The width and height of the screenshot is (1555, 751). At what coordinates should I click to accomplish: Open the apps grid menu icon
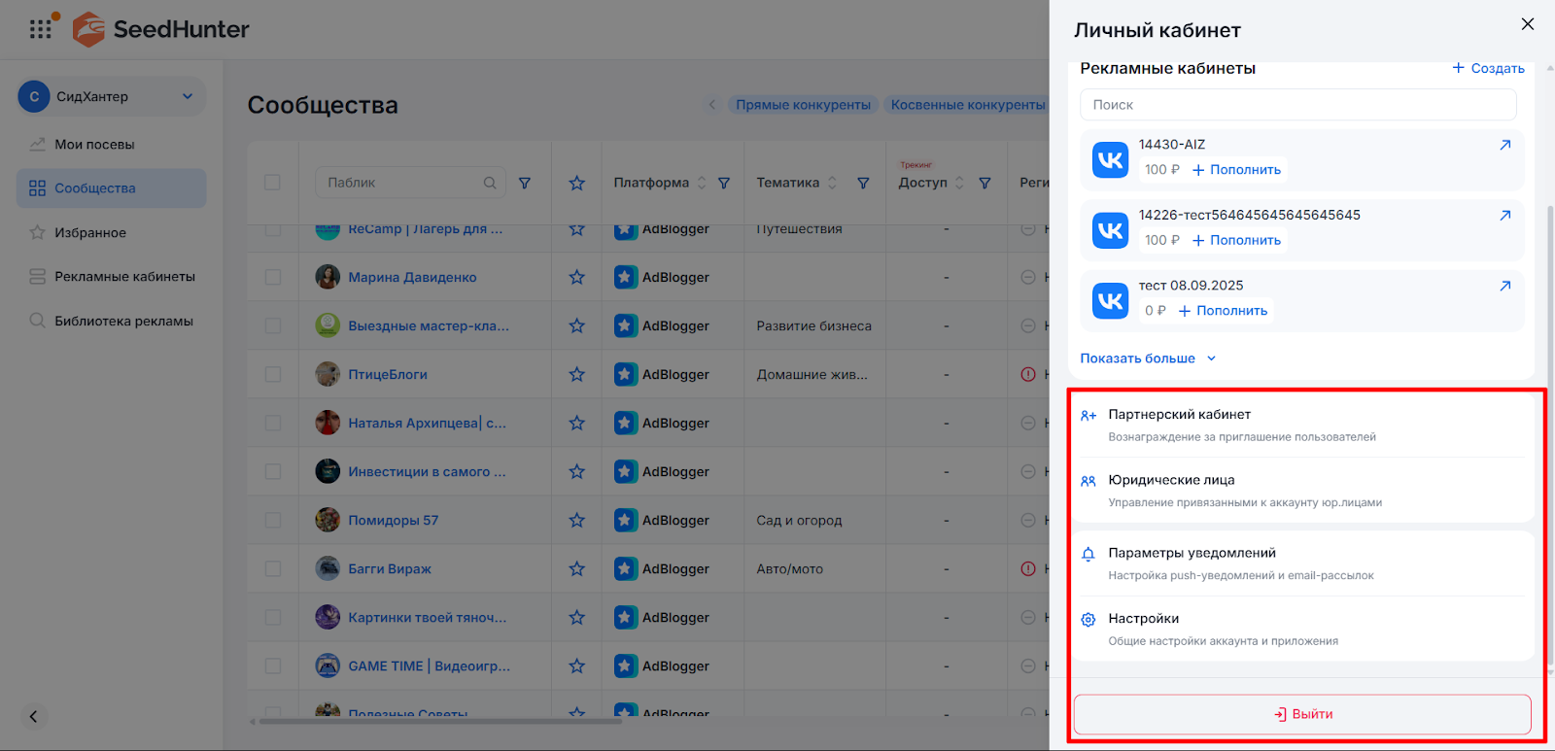41,29
